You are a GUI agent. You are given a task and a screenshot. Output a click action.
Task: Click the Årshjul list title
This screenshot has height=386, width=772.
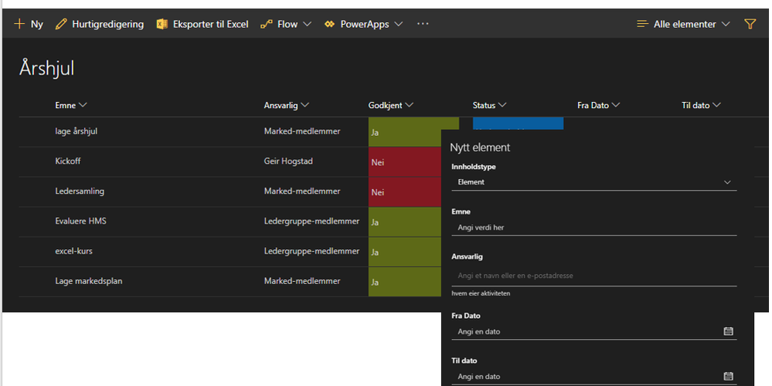pos(47,68)
